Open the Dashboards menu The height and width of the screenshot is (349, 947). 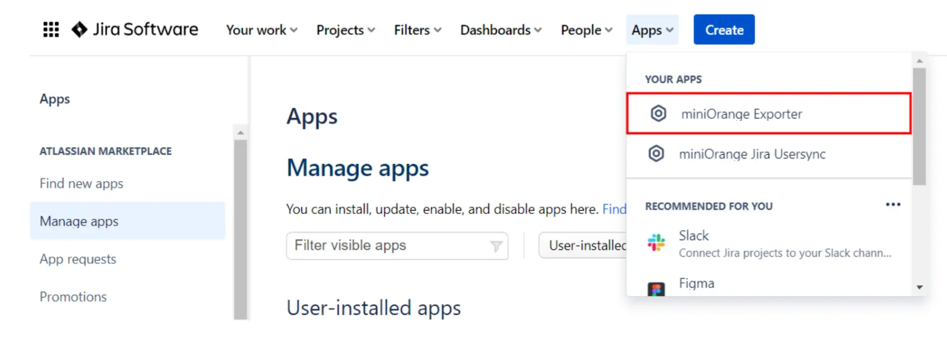pyautogui.click(x=501, y=30)
